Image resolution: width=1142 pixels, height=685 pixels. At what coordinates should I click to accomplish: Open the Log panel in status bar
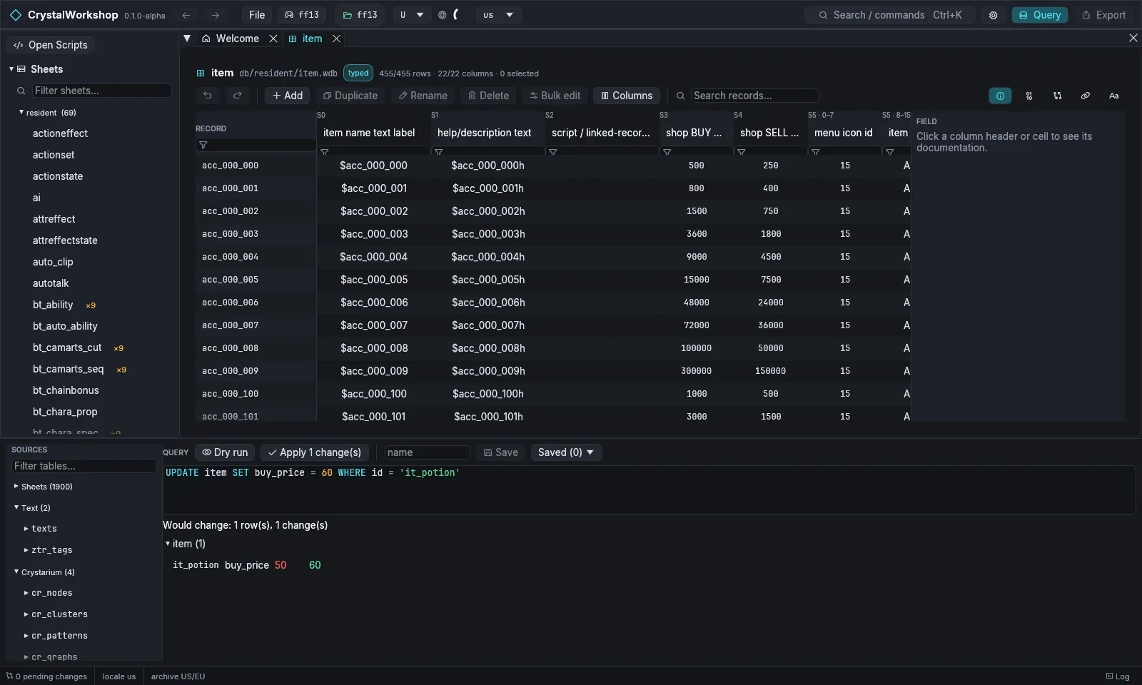click(x=1118, y=676)
